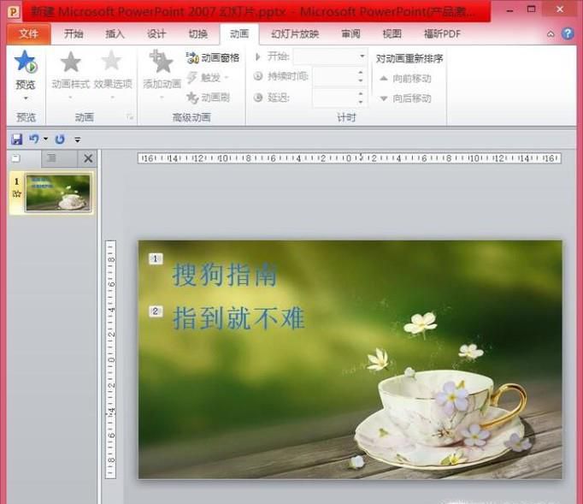Switch to the Slide Show (幻灯片放映) tab

pyautogui.click(x=295, y=34)
